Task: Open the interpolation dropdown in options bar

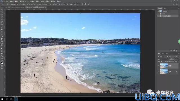Action: tap(77, 4)
